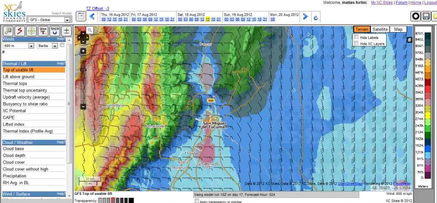Screen dimensions: 437x203
Task: Open the Forum link
Action: click(401, 3)
